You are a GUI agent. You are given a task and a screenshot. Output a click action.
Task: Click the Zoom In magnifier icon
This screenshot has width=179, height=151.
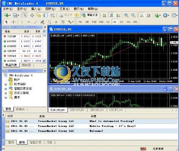(126, 15)
